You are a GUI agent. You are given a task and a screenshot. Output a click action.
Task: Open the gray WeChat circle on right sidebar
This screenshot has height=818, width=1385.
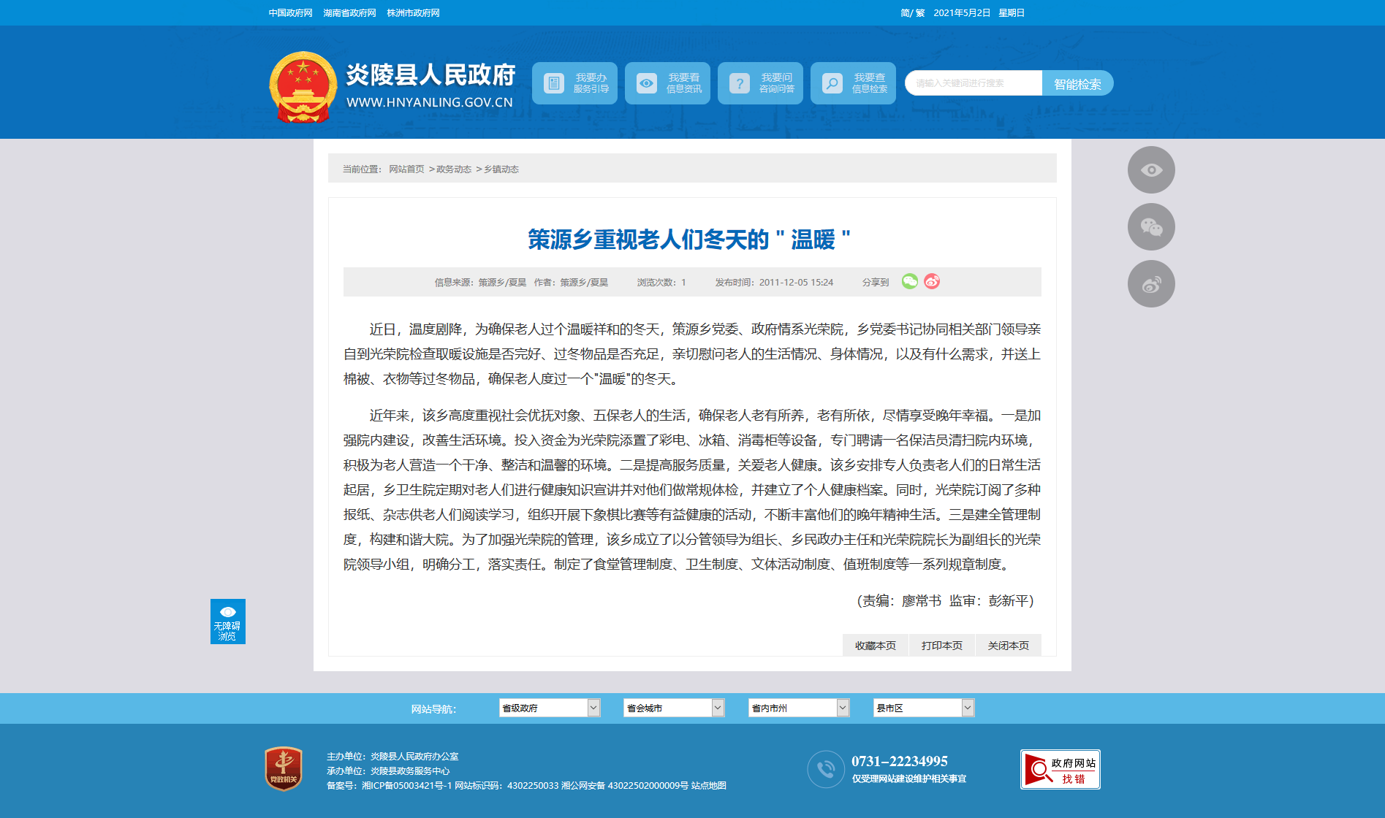tap(1151, 227)
